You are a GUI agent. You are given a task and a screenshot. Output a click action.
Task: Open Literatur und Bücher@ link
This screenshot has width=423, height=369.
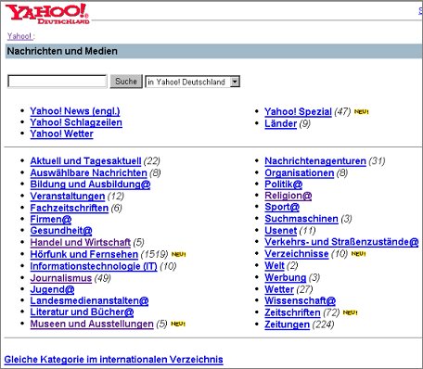82,312
